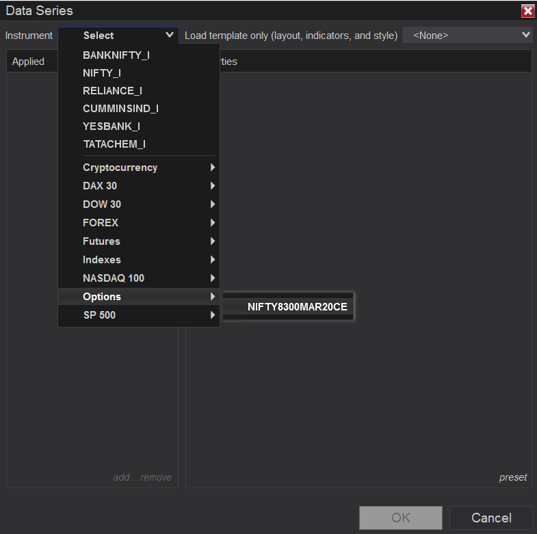
Task: Expand the FOREX submenu
Action: (x=139, y=223)
